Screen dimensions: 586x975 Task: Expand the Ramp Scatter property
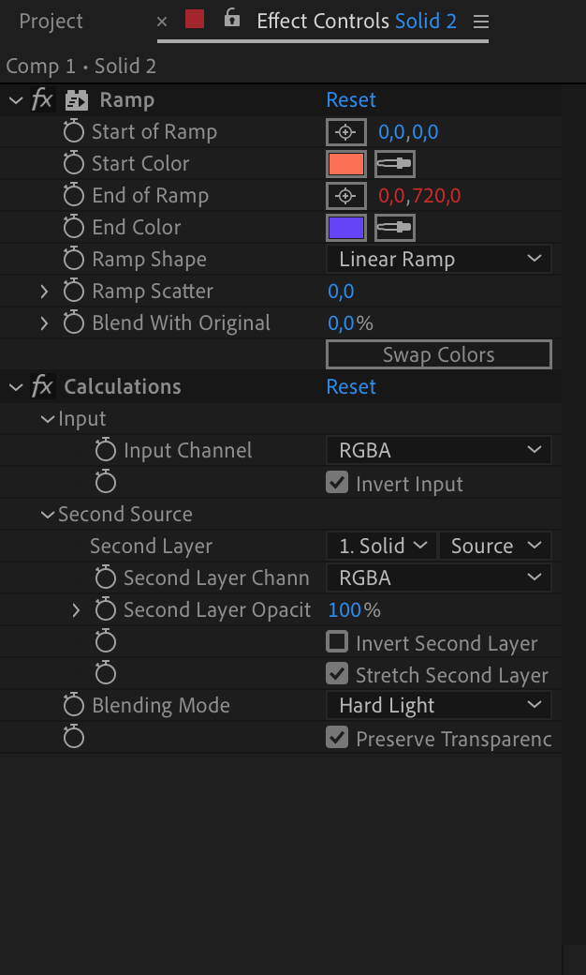point(44,291)
